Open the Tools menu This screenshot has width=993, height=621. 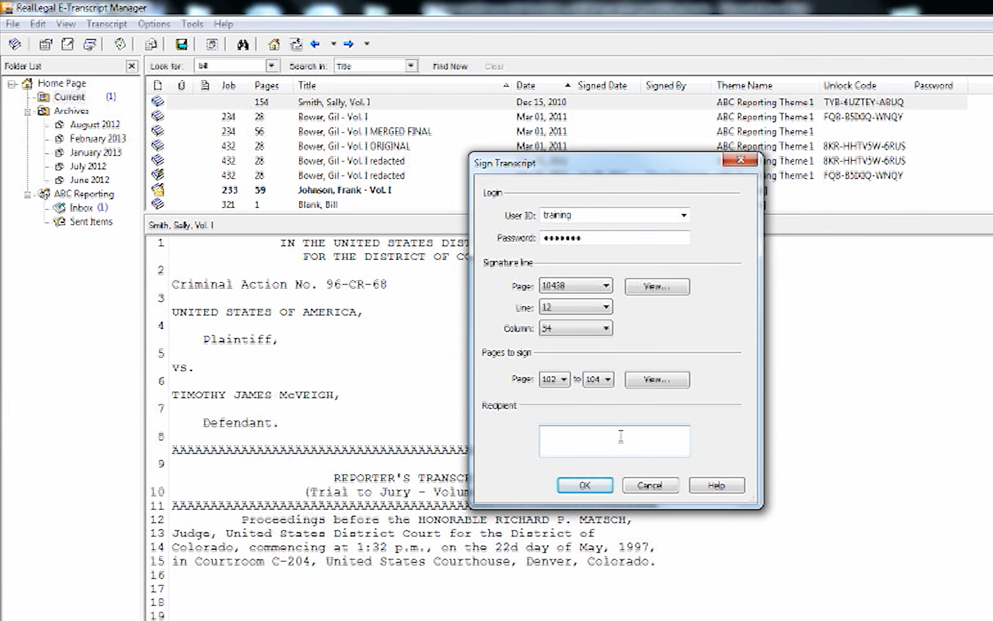[x=192, y=24]
